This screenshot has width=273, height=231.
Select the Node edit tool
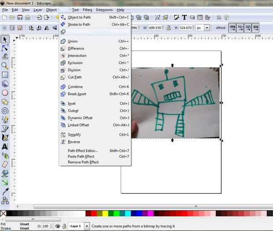click(x=5, y=48)
